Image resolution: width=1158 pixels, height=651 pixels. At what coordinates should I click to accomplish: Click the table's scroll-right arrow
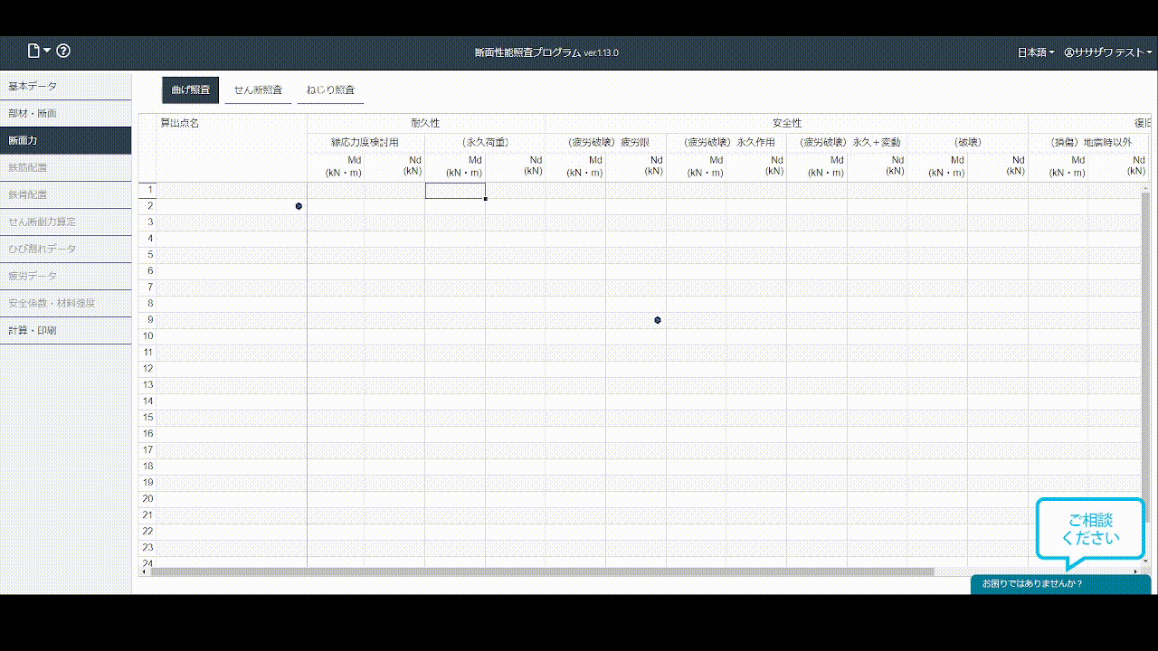point(1136,571)
